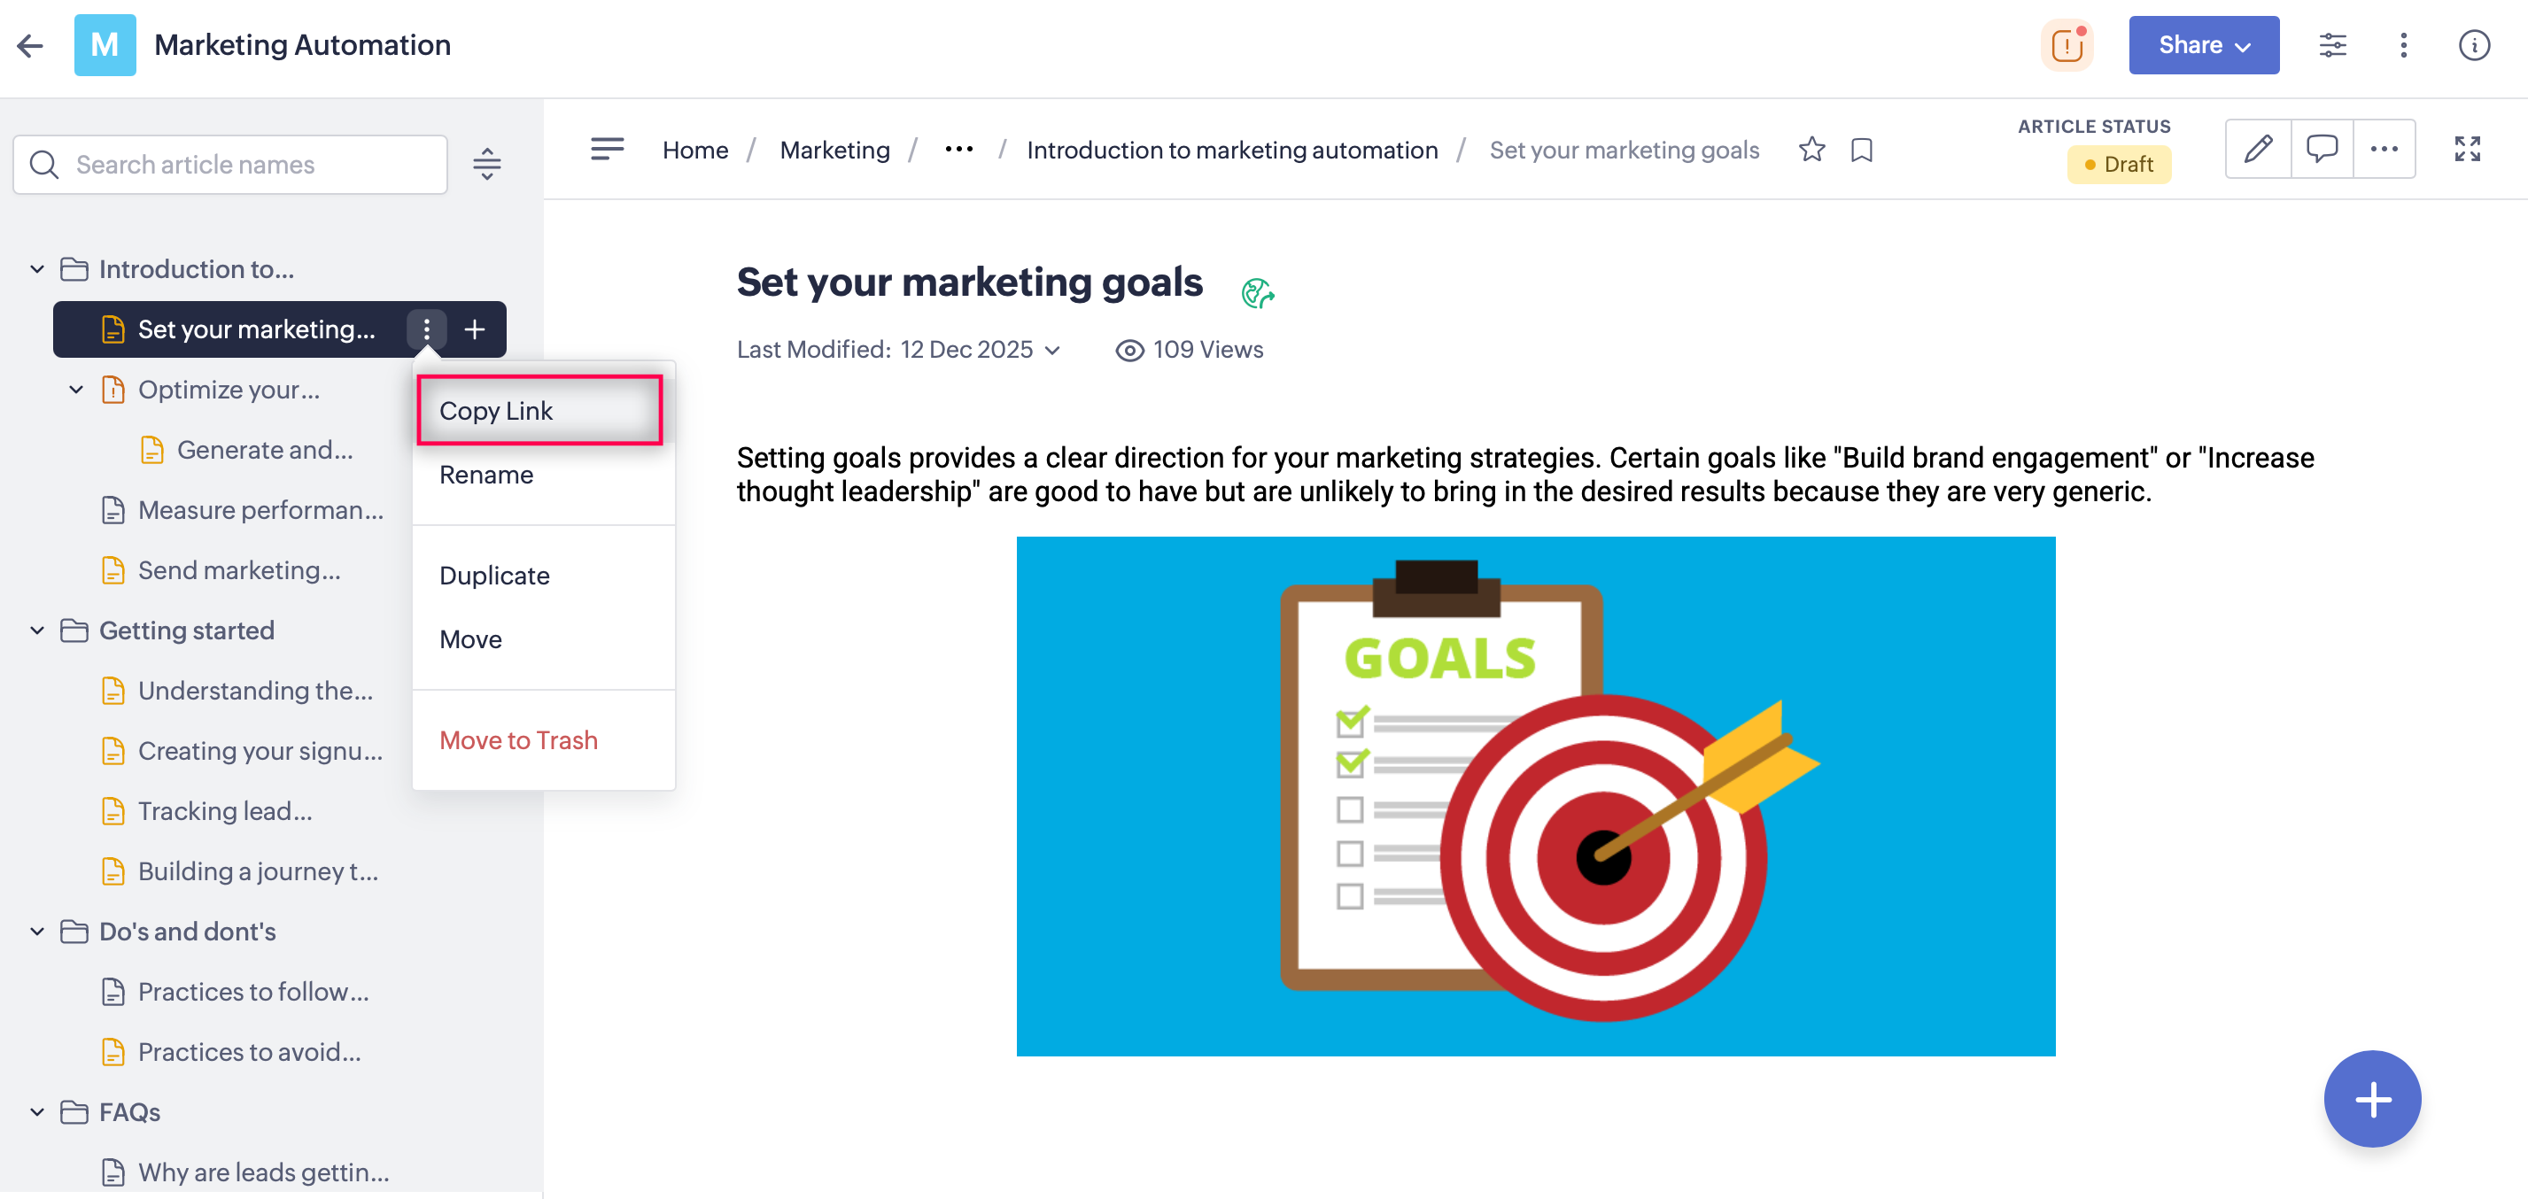The height and width of the screenshot is (1199, 2528).
Task: Toggle expand-collapse all tree button
Action: tap(487, 164)
